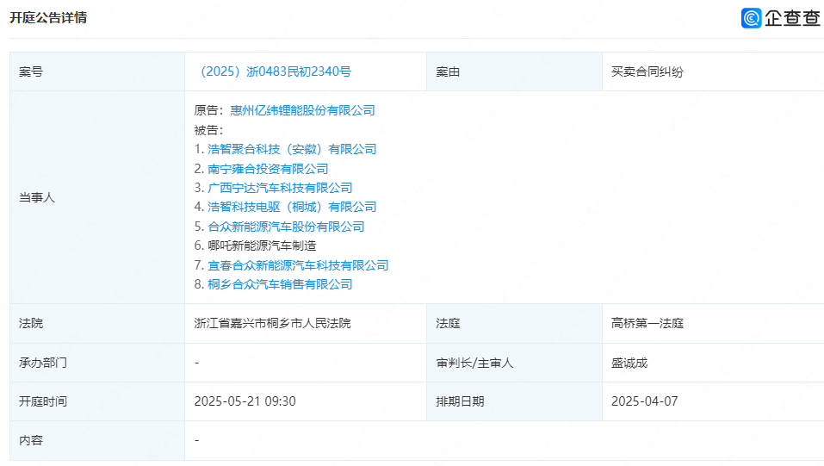Click the 法庭 label cell

[x=515, y=324]
